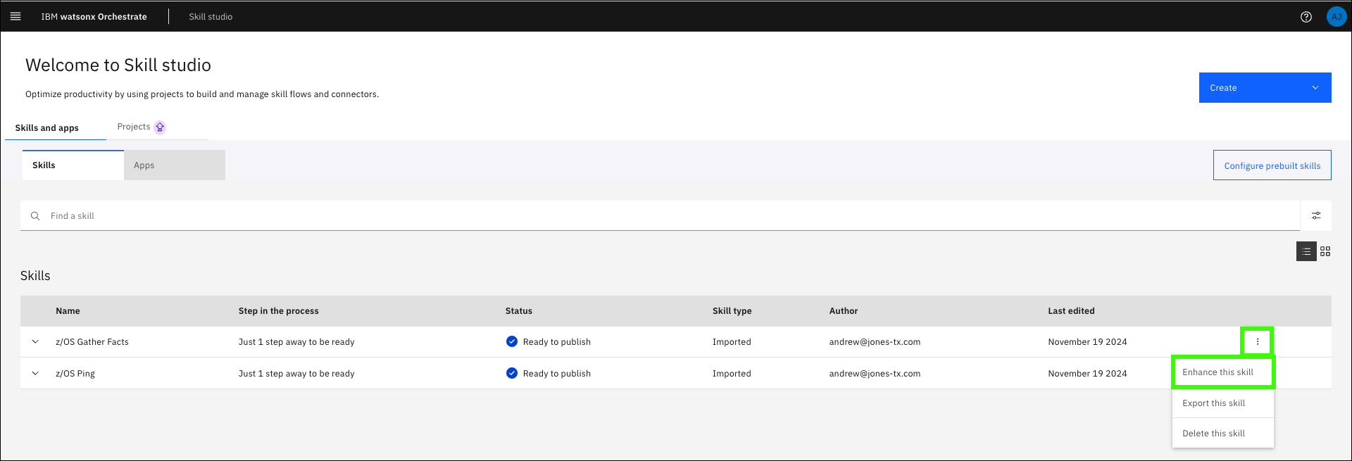Expand the z/OS Ping row
The height and width of the screenshot is (461, 1352).
(x=35, y=374)
